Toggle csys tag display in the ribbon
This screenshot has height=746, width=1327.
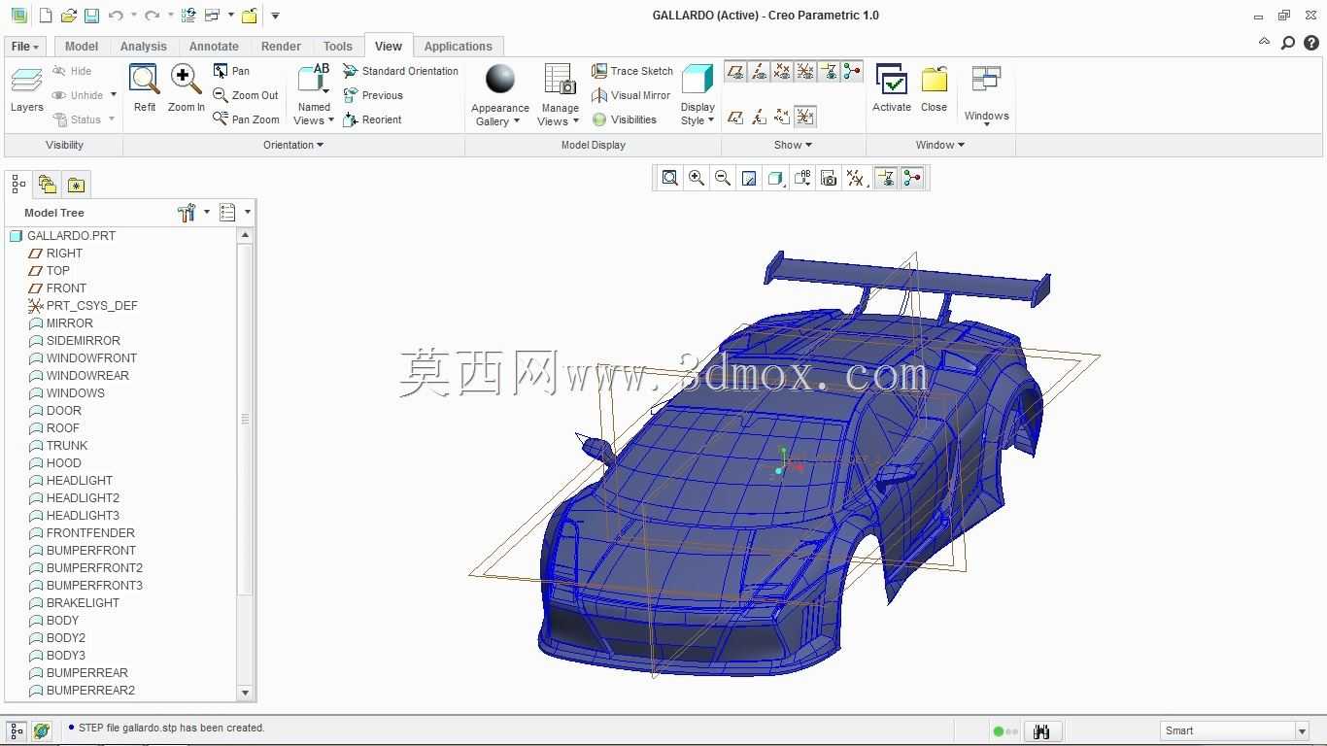805,118
